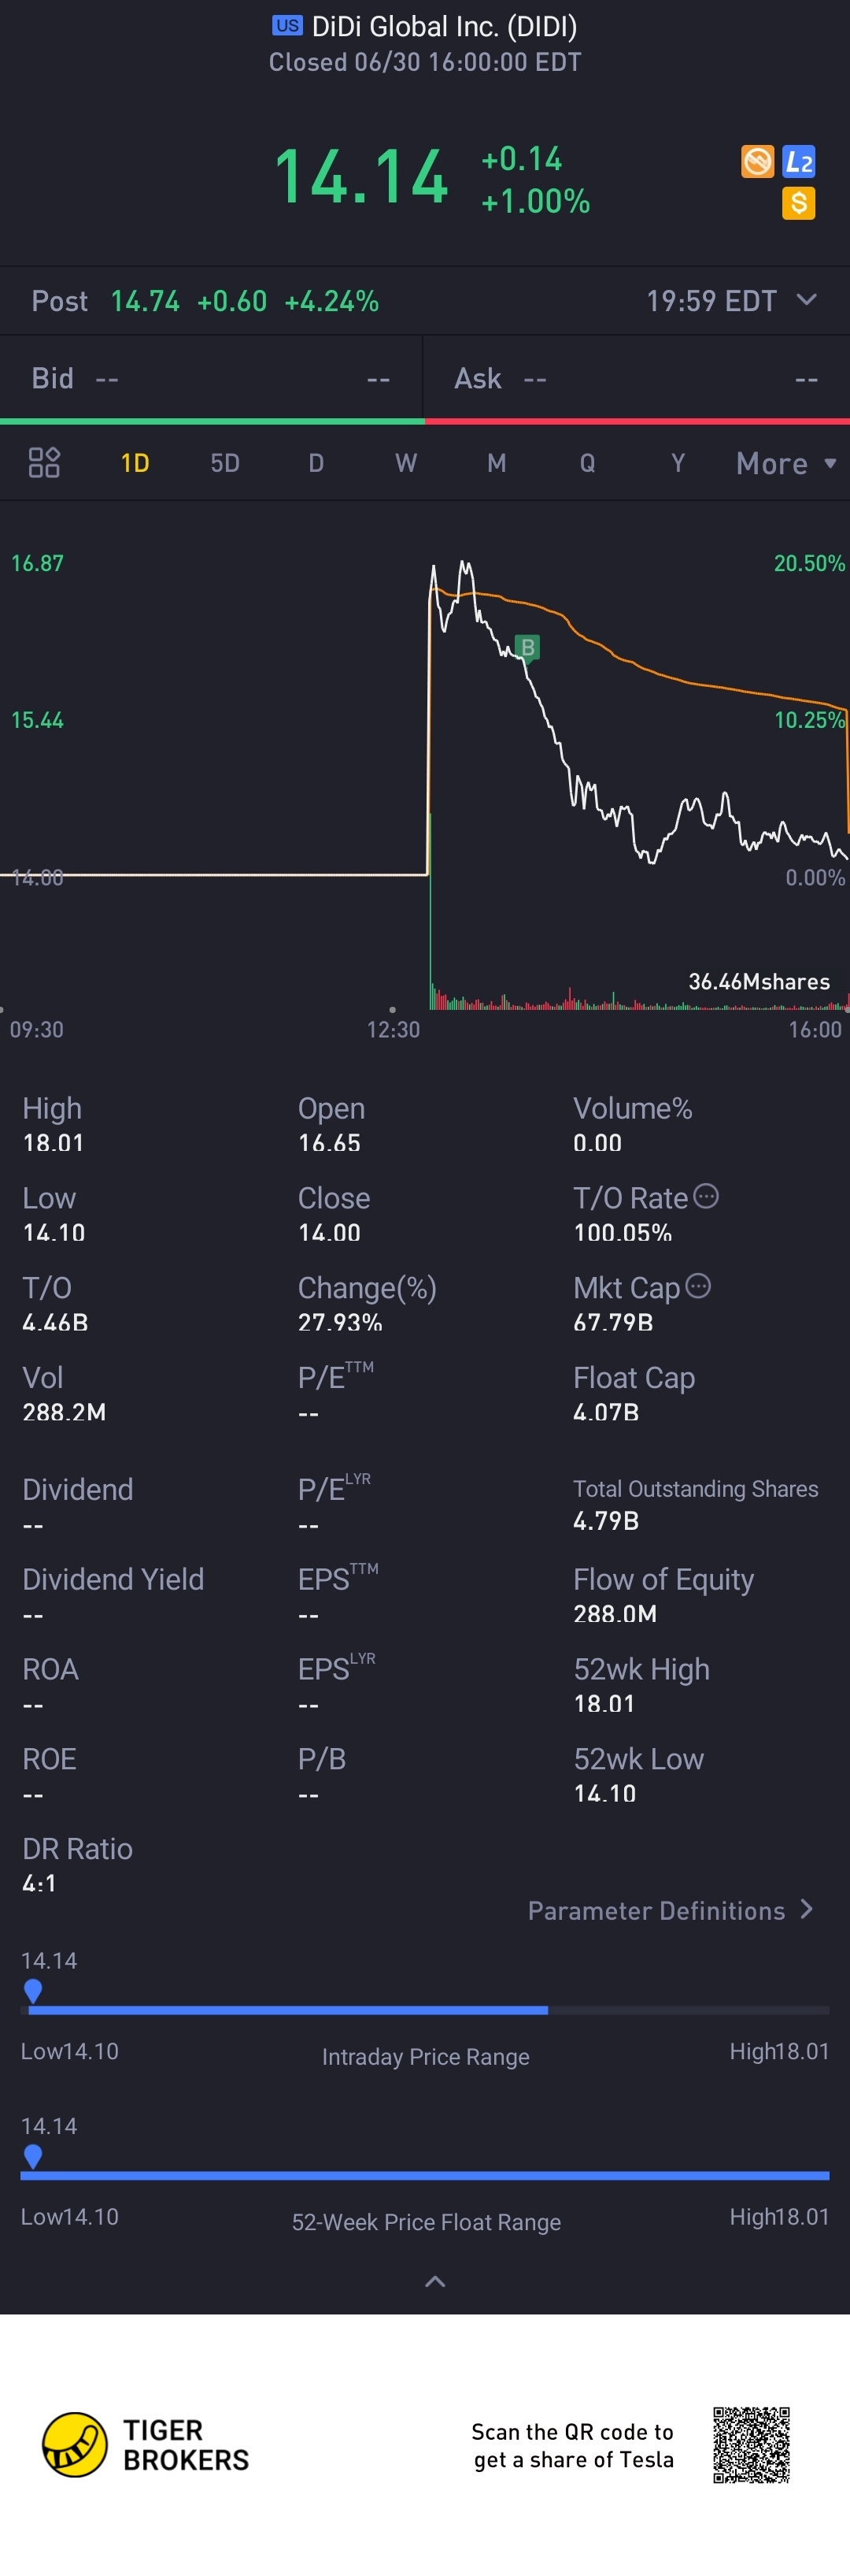Screen dimensions: 850x2576
Task: Open the chart layout grid icon
Action: click(x=44, y=463)
